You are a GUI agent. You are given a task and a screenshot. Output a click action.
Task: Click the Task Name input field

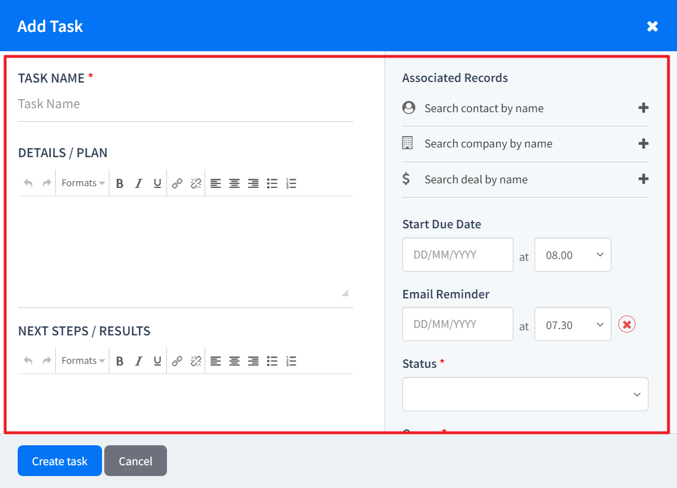tap(185, 104)
